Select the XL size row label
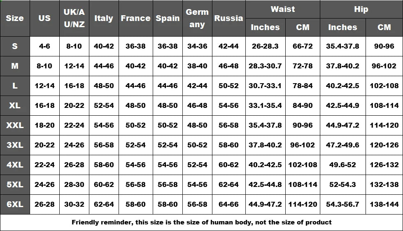 [15, 105]
